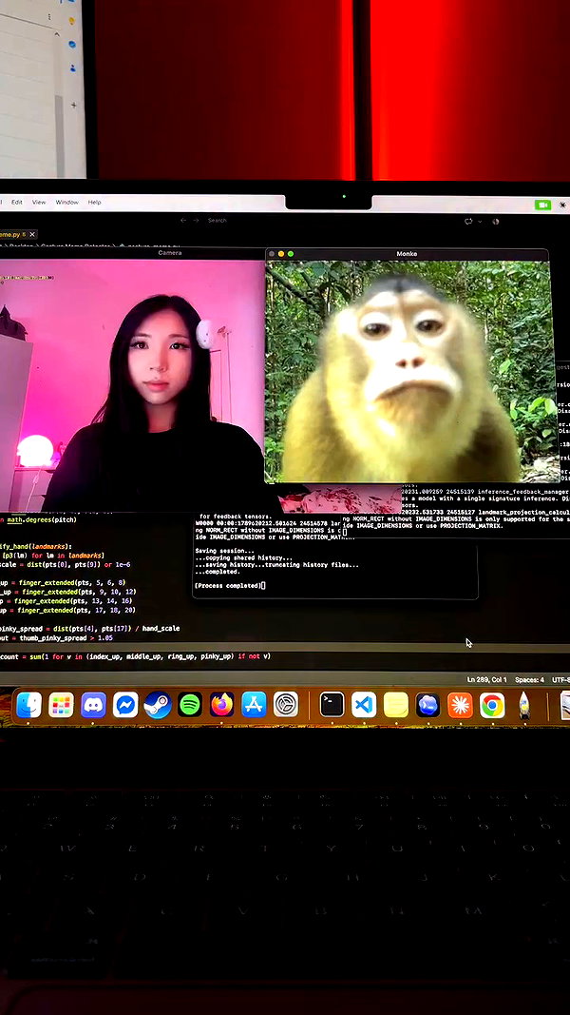The image size is (570, 1015).
Task: Click the Contacts person icon in background window
Action: (x=72, y=68)
